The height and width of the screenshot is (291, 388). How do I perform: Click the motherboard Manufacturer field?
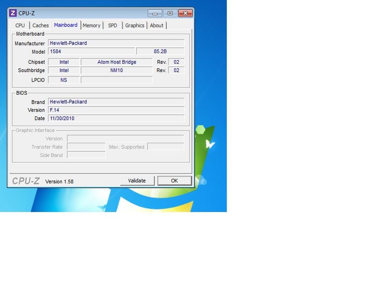(x=116, y=43)
